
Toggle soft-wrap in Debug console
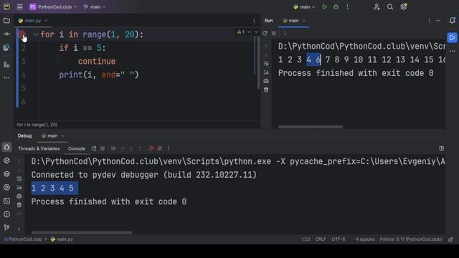click(x=19, y=178)
